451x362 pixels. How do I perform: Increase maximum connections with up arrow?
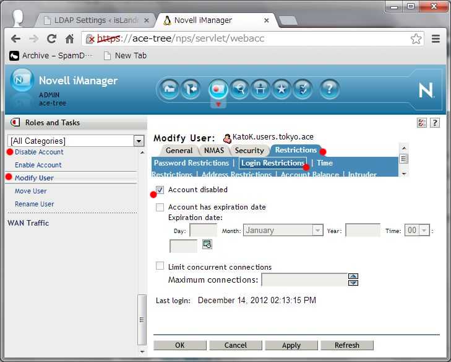tap(353, 276)
